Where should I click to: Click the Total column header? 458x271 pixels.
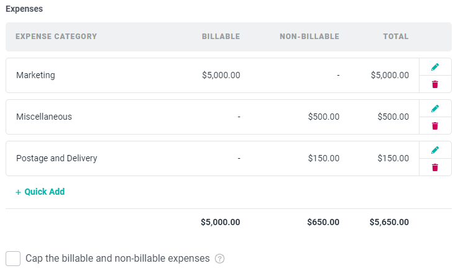point(396,36)
